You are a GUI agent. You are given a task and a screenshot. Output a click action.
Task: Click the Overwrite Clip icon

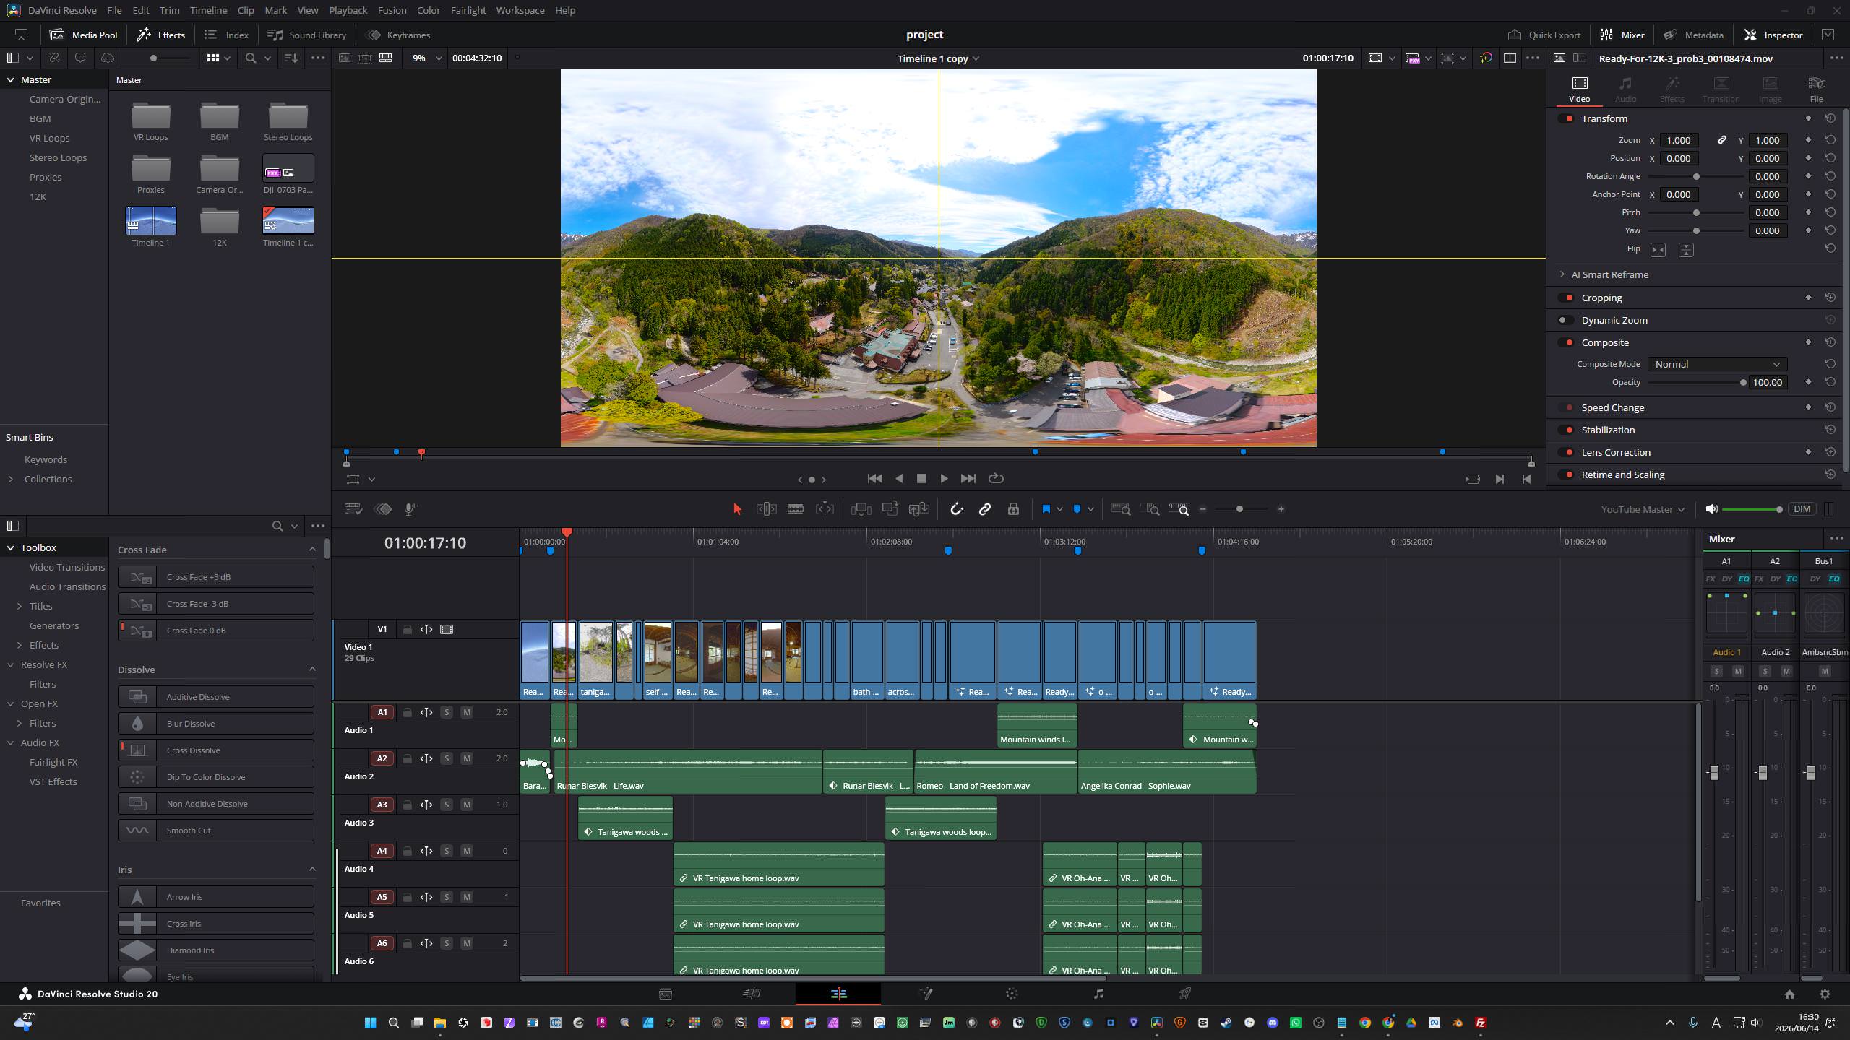click(890, 509)
